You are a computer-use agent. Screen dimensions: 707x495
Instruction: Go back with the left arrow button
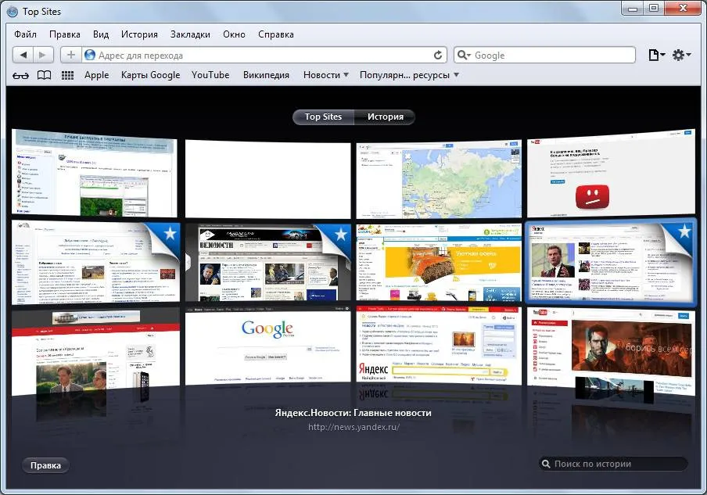23,55
